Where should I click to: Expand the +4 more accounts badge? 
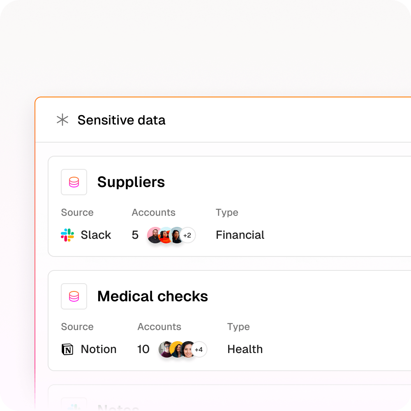tap(199, 349)
